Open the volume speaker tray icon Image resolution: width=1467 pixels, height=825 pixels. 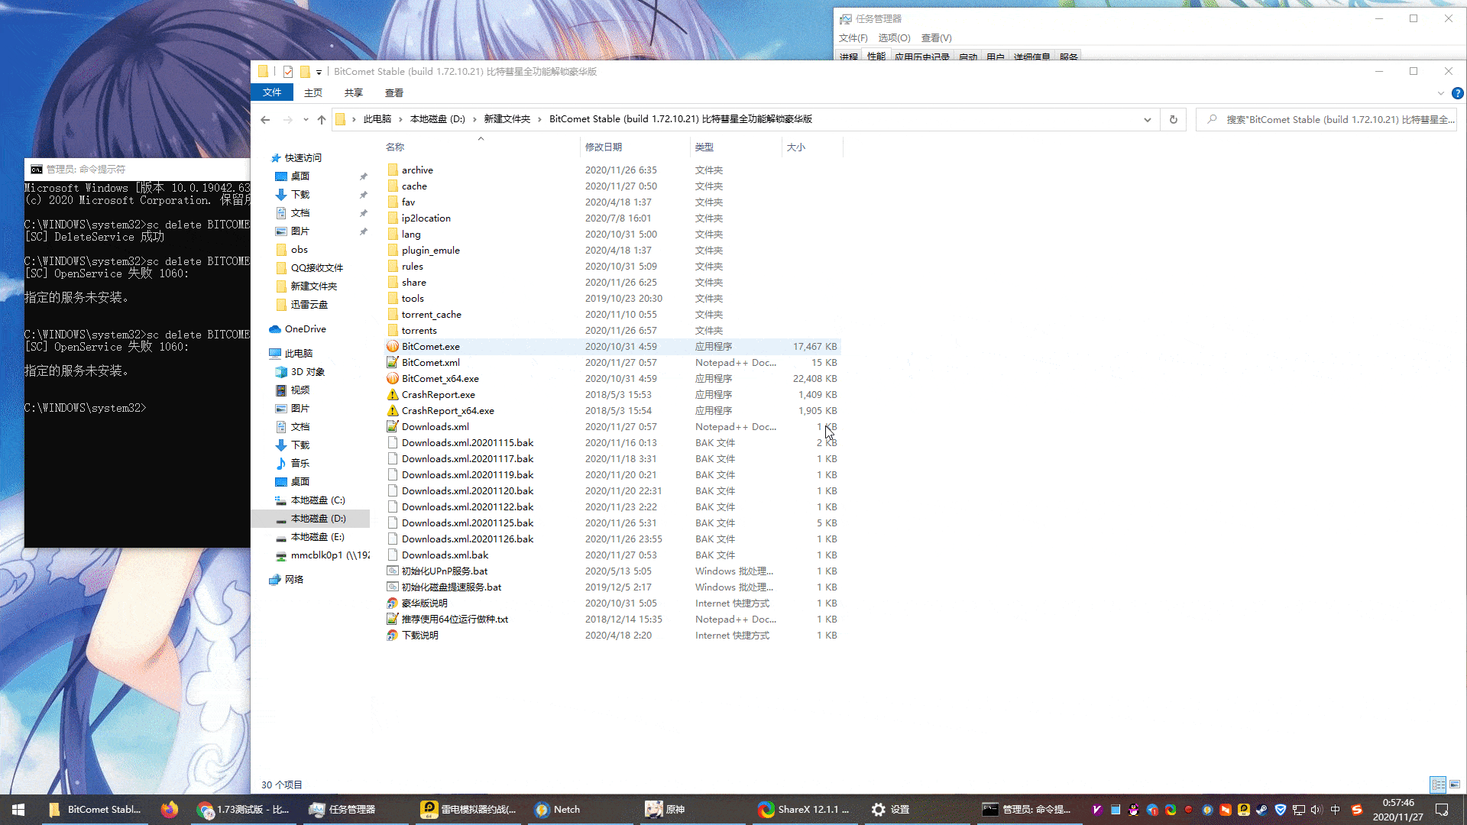click(1316, 810)
